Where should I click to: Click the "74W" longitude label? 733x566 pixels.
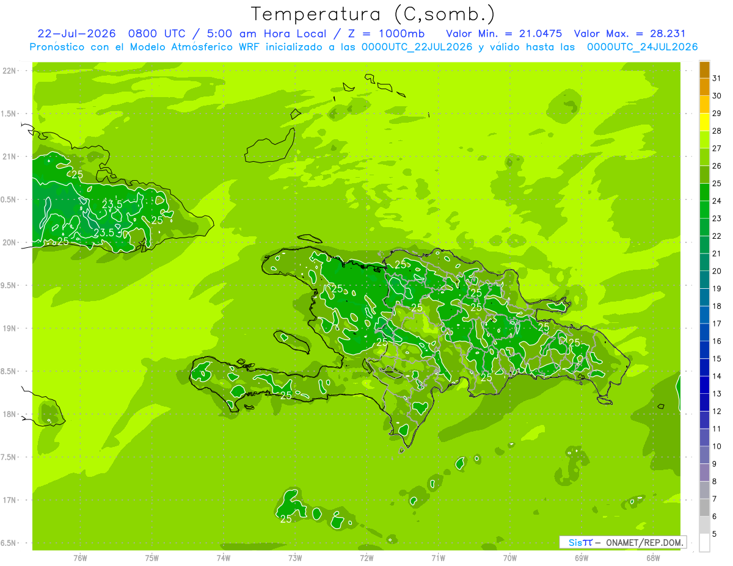[224, 558]
